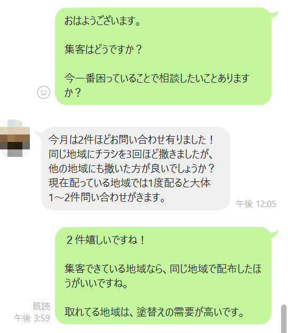
Task: Click the line 1～2件問い合わせがきます
Action: [x=107, y=197]
